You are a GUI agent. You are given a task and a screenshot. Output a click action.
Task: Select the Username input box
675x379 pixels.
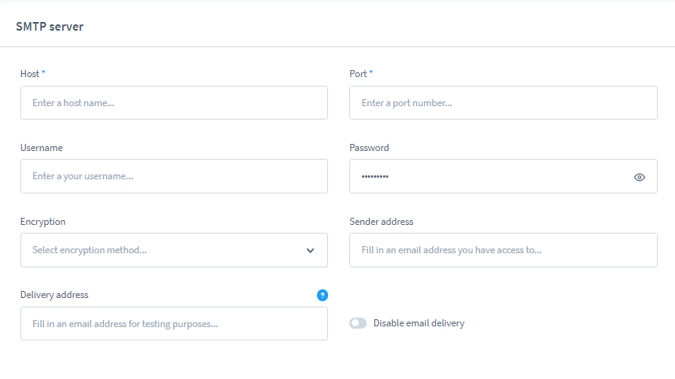(174, 176)
